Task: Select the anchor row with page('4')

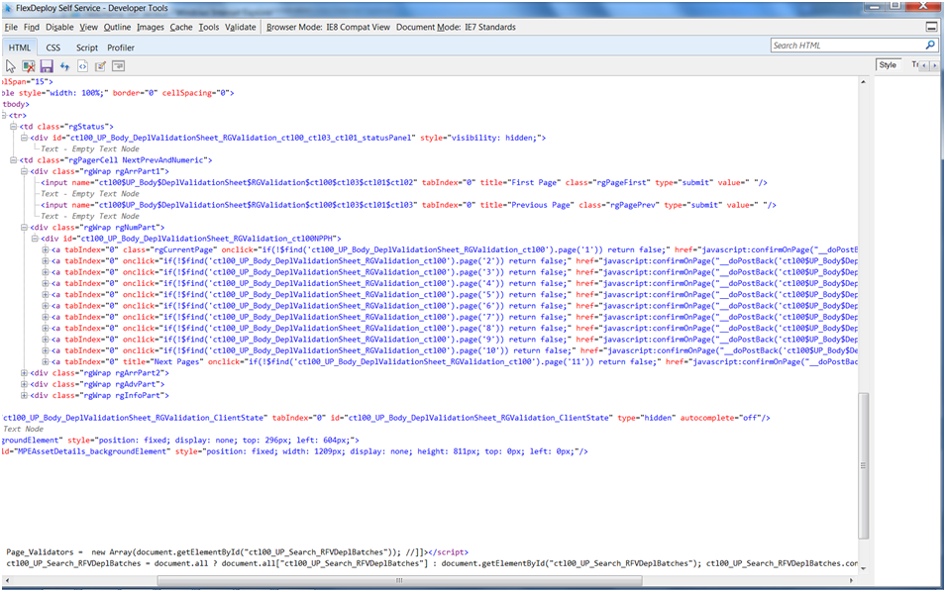Action: pos(455,283)
